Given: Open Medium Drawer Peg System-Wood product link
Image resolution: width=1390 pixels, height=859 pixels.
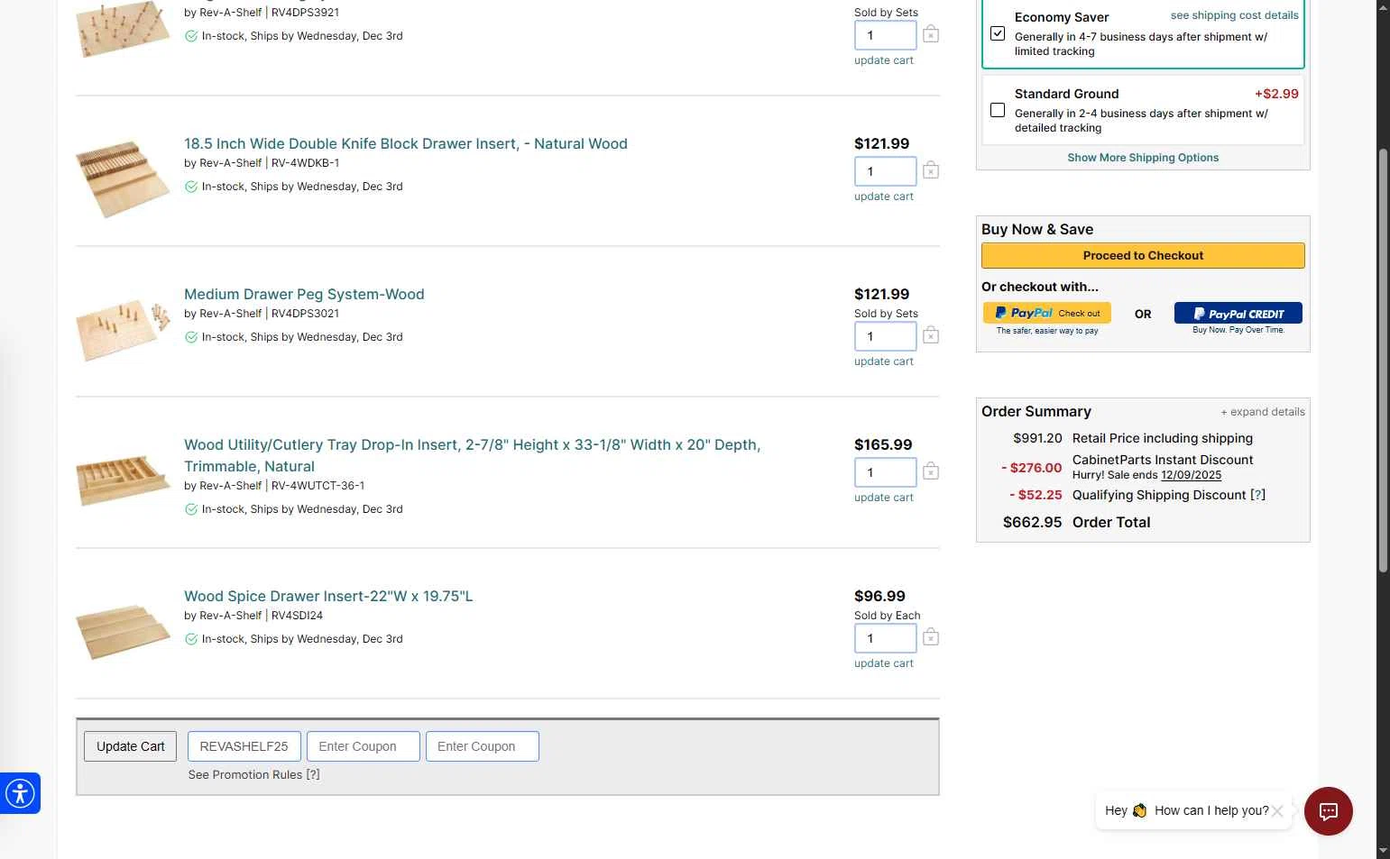Looking at the screenshot, I should click(304, 294).
